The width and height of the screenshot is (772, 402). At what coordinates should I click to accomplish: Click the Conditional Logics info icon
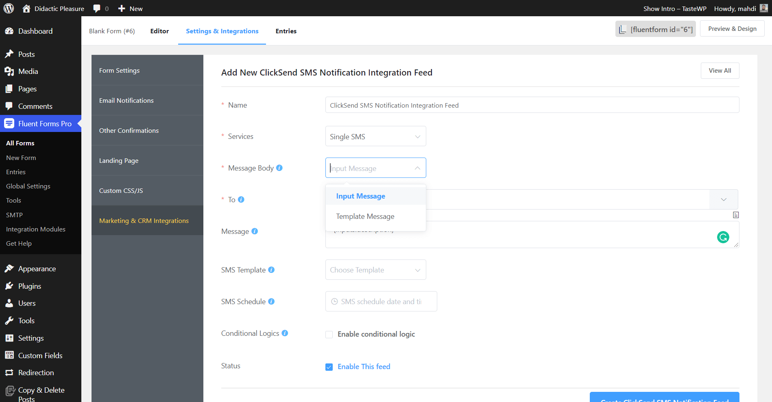click(x=285, y=333)
